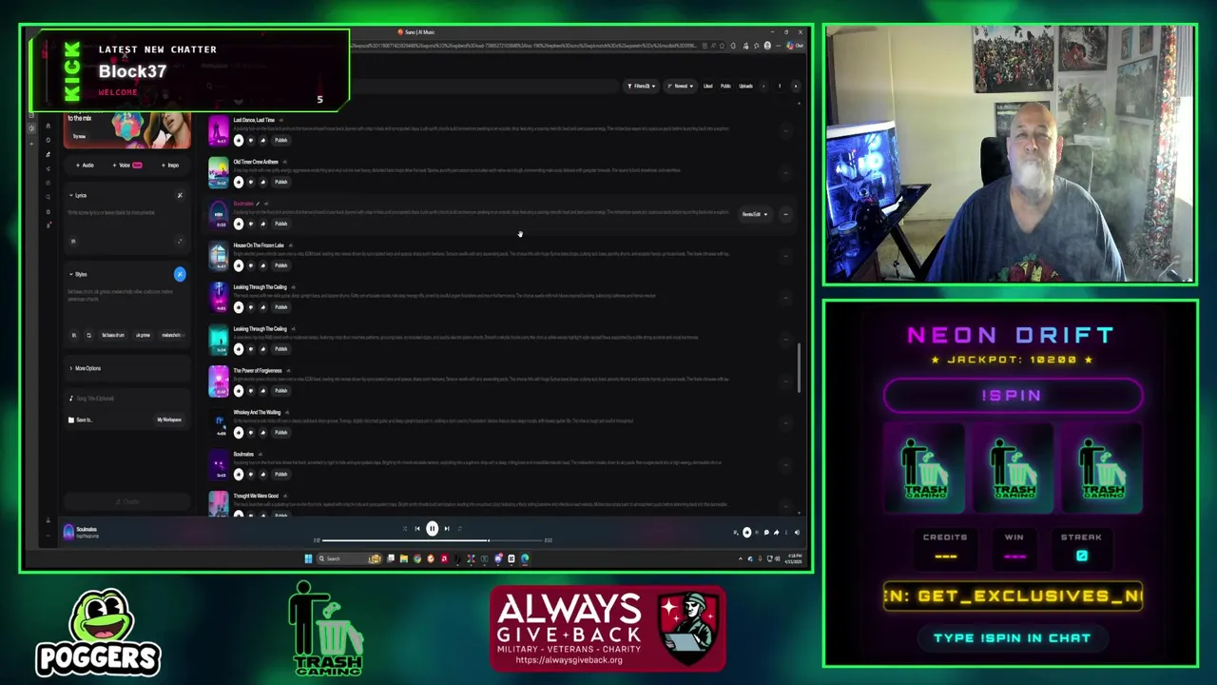Click the share arrow in player bar

[776, 533]
